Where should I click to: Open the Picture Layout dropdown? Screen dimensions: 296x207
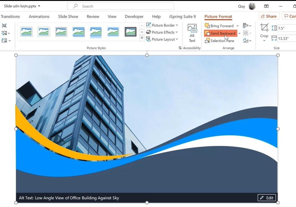162,39
